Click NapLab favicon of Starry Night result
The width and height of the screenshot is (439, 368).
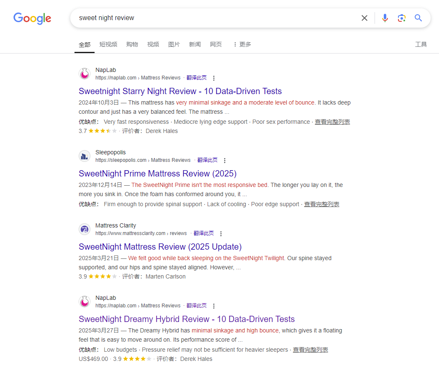point(85,74)
